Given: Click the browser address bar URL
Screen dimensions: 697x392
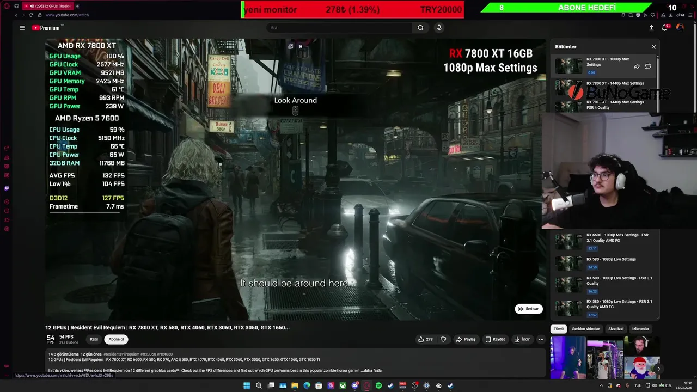Looking at the screenshot, I should pos(67,15).
